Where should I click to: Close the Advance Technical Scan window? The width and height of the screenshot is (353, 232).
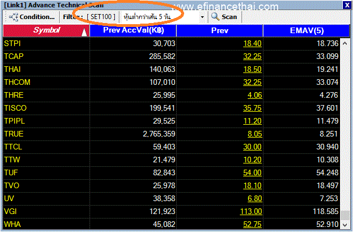(347, 5)
